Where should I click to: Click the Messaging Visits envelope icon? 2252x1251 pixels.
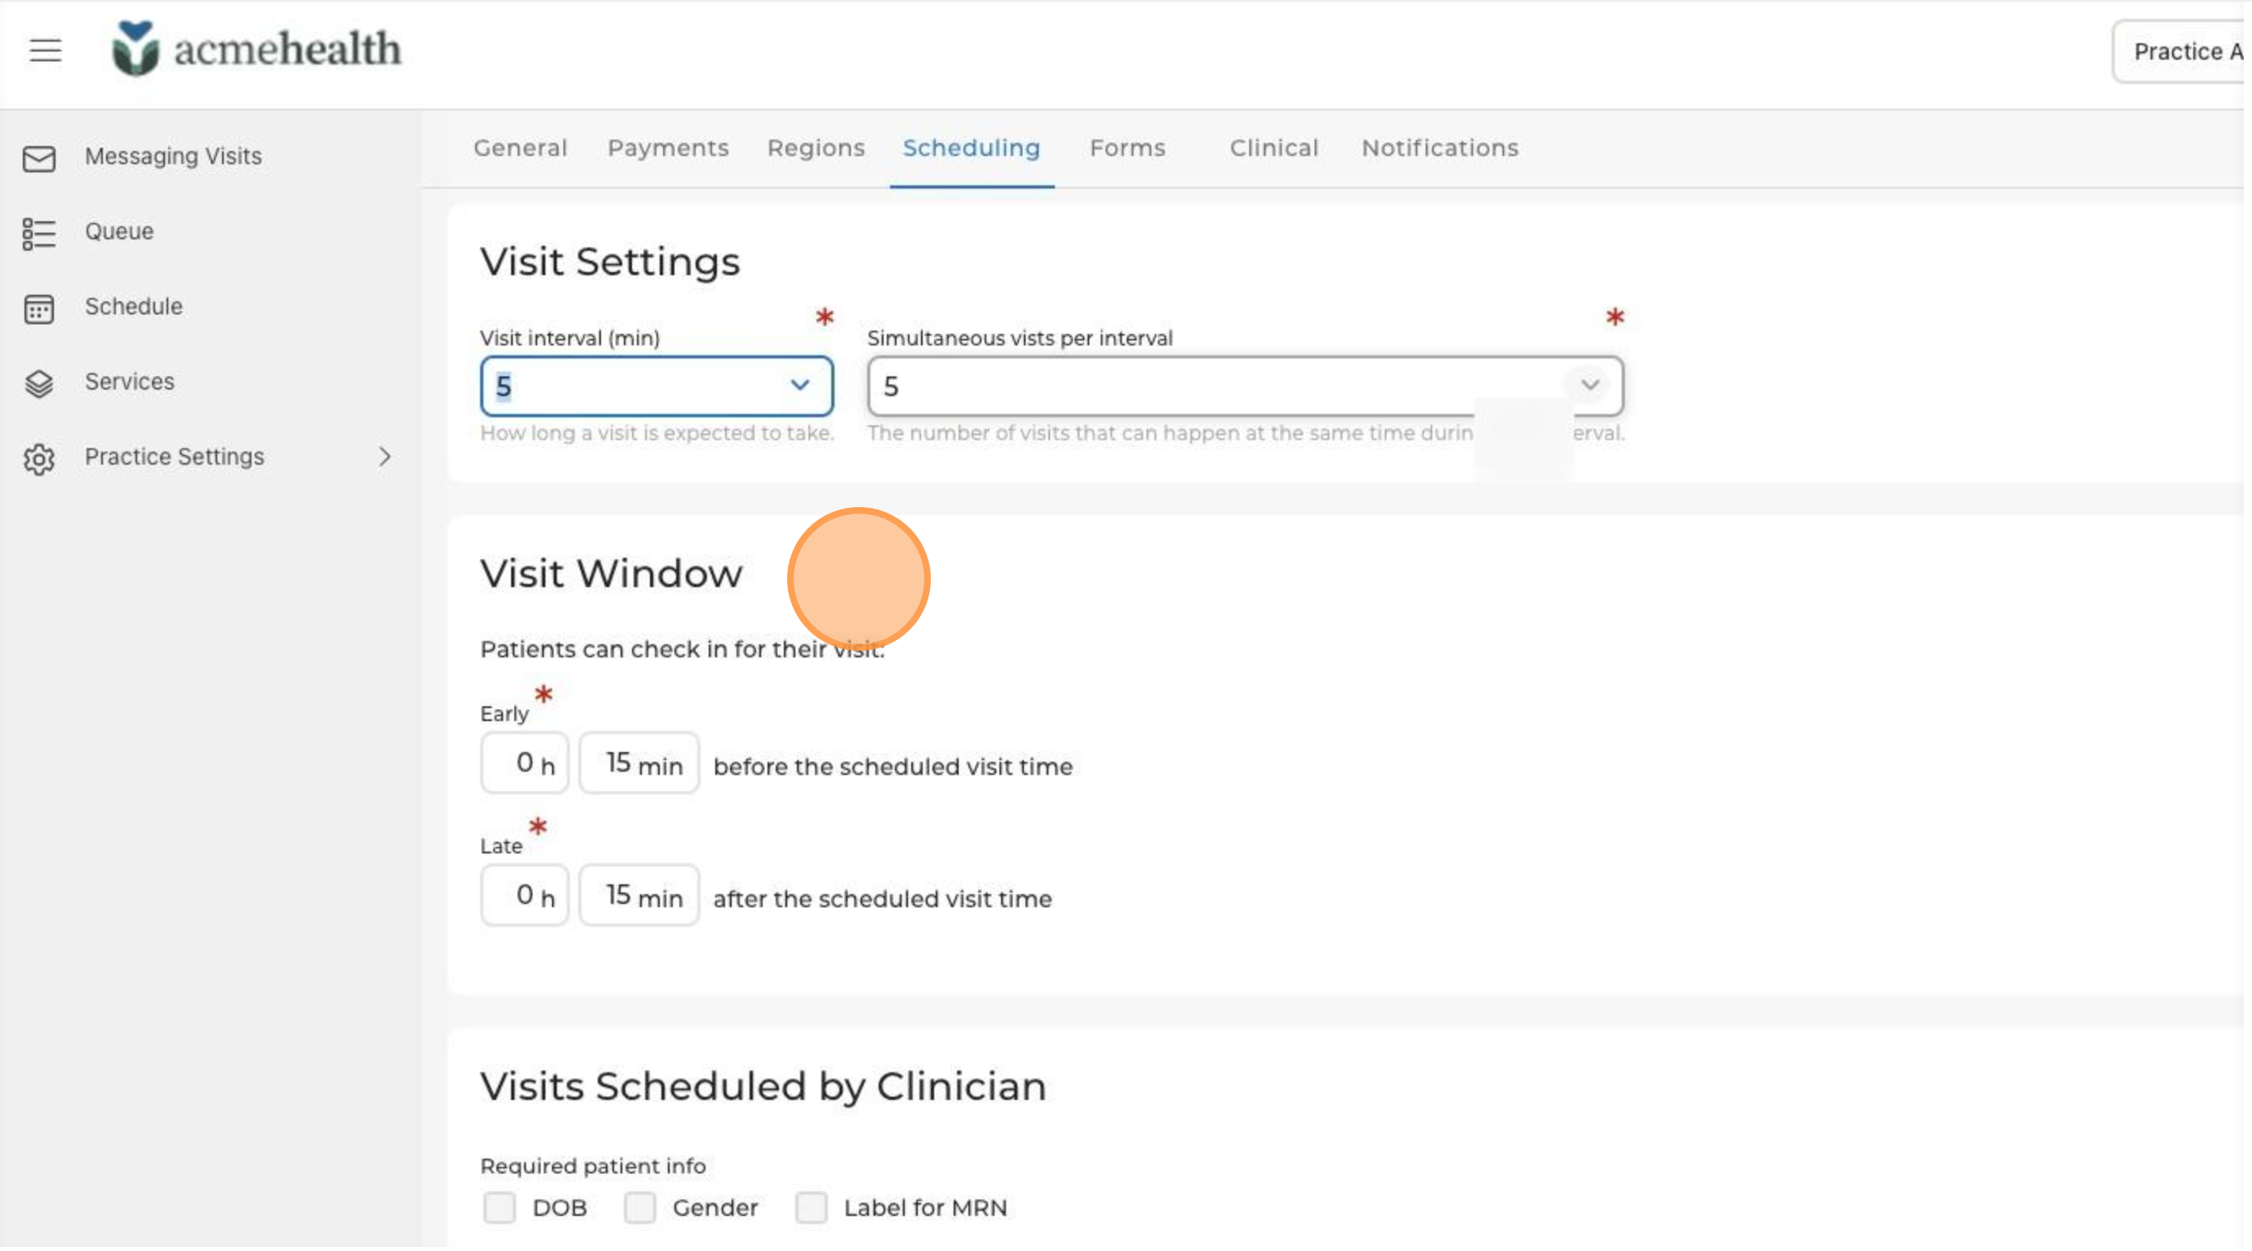tap(39, 158)
